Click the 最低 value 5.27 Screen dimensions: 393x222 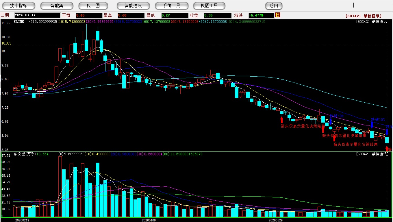(x=175, y=15)
